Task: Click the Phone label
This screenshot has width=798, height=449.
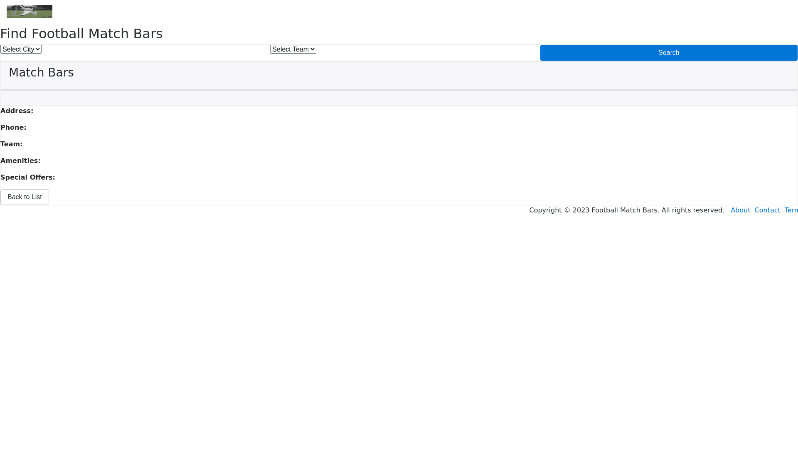Action: point(13,128)
